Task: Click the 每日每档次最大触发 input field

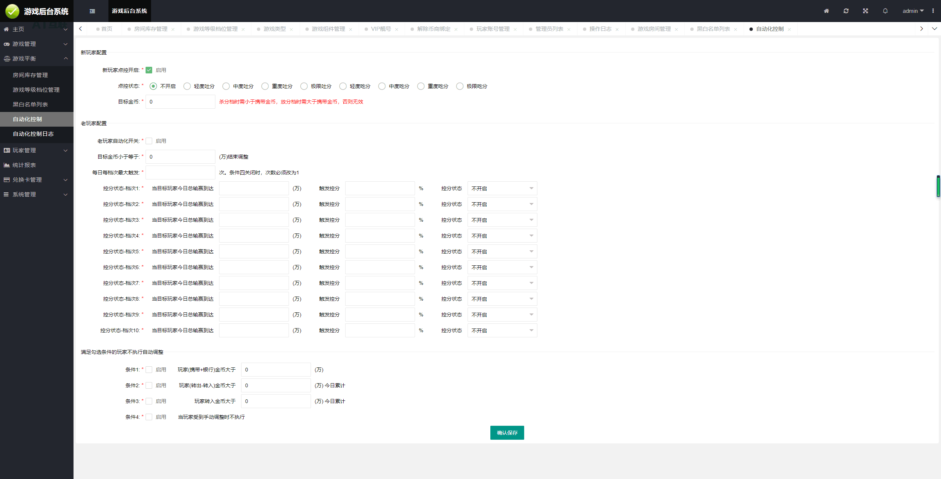Action: pyautogui.click(x=180, y=173)
